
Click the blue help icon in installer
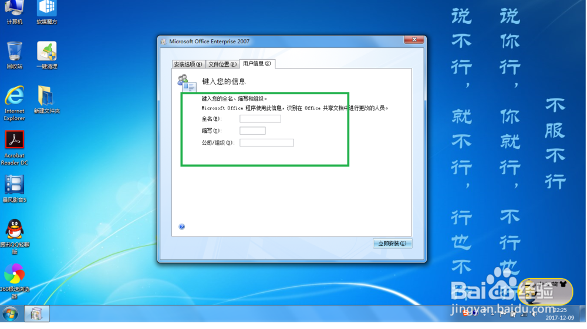click(181, 227)
